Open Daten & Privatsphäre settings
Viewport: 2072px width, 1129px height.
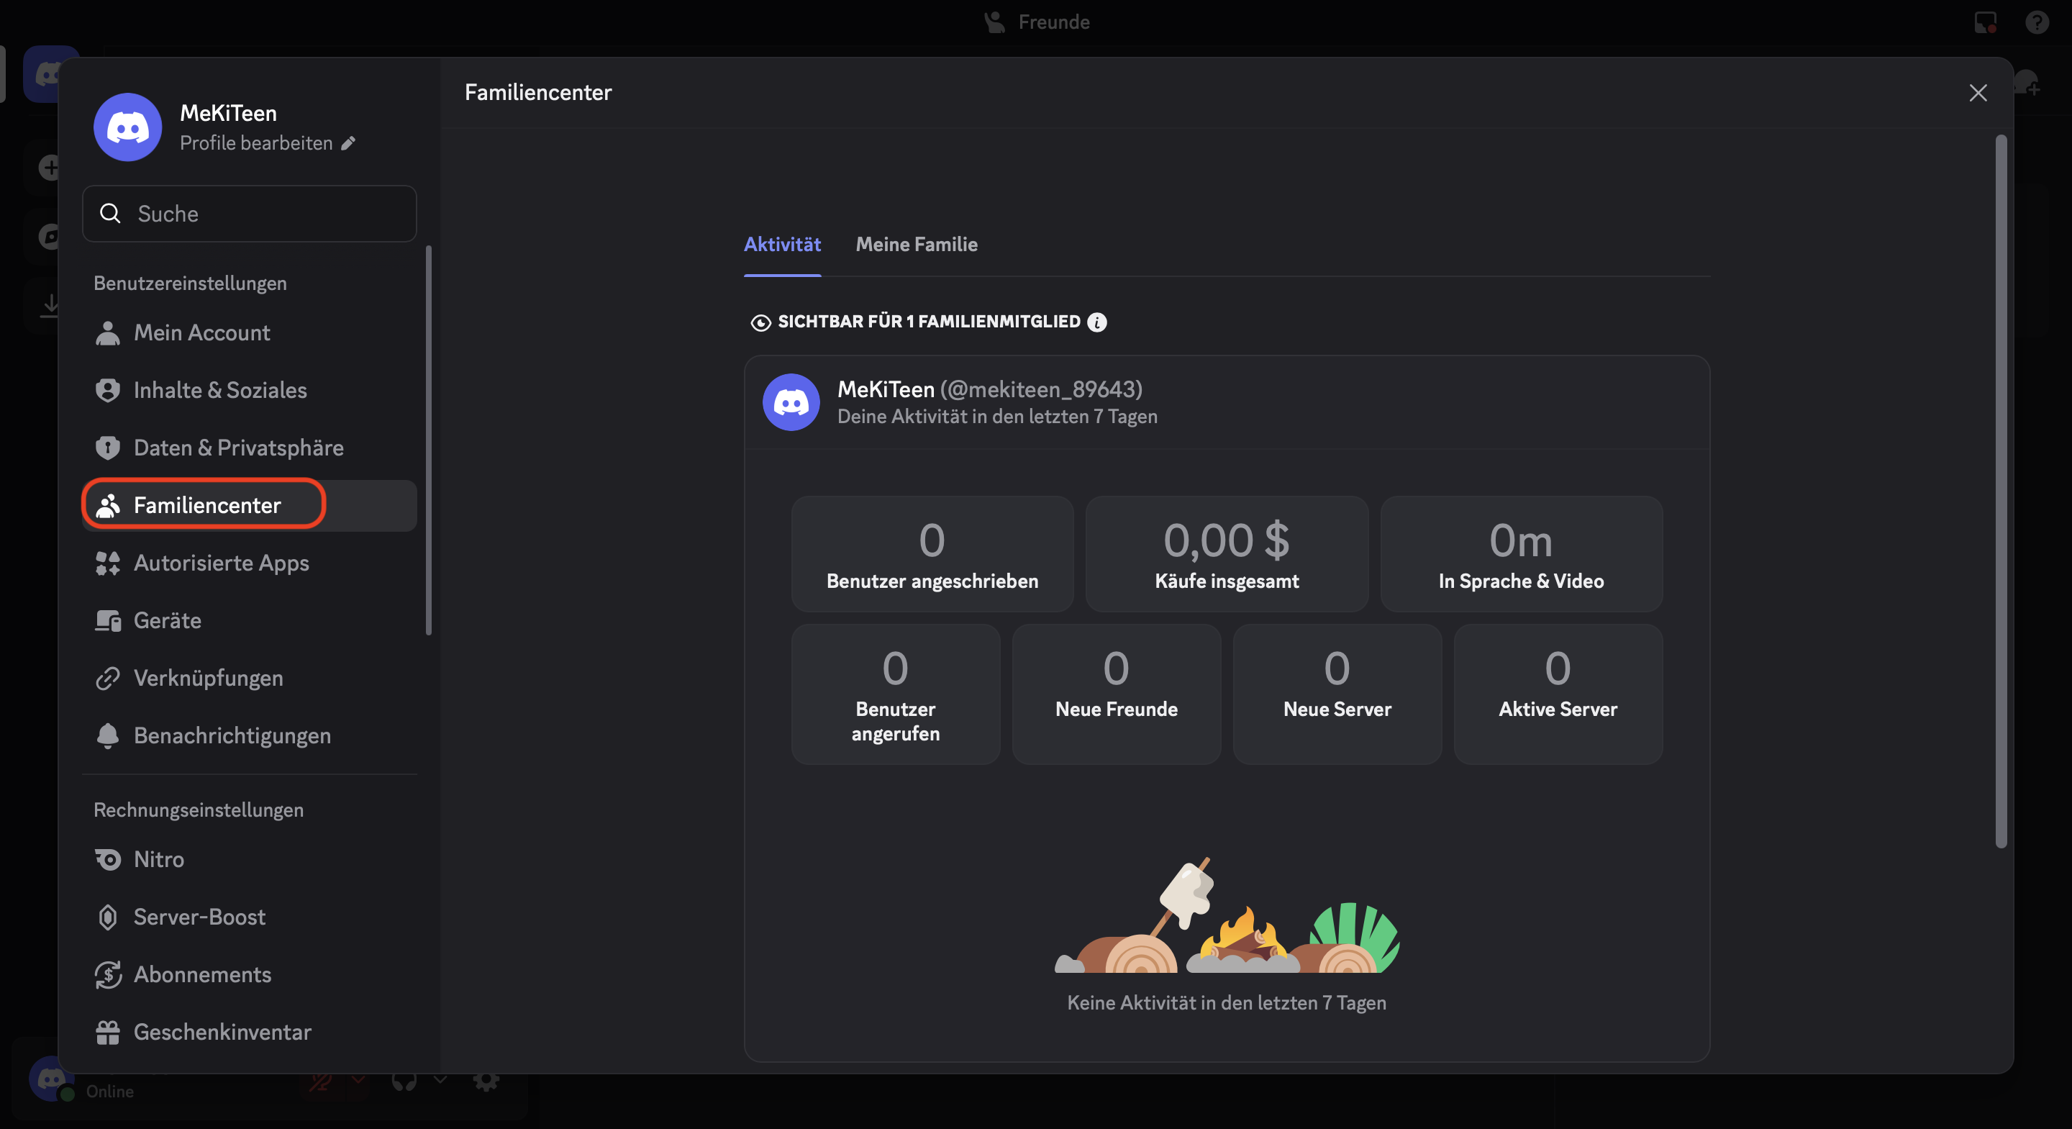point(238,448)
